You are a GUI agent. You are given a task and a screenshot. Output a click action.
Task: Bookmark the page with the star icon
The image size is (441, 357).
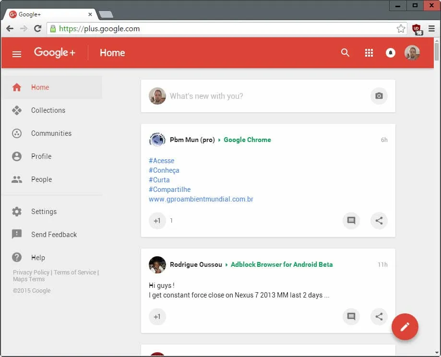click(401, 28)
